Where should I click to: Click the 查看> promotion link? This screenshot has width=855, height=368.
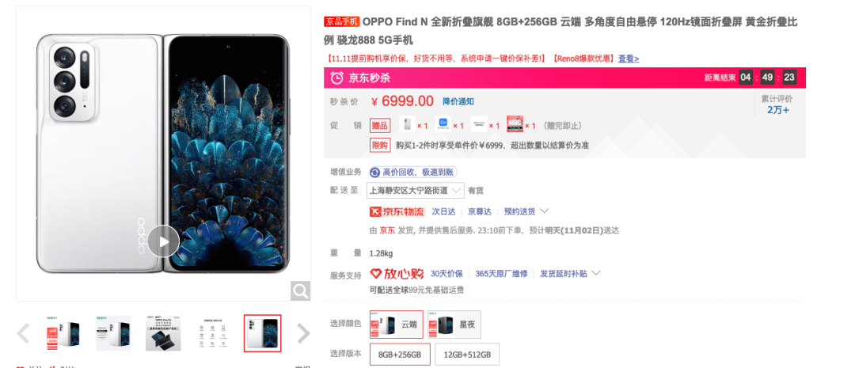tap(628, 59)
